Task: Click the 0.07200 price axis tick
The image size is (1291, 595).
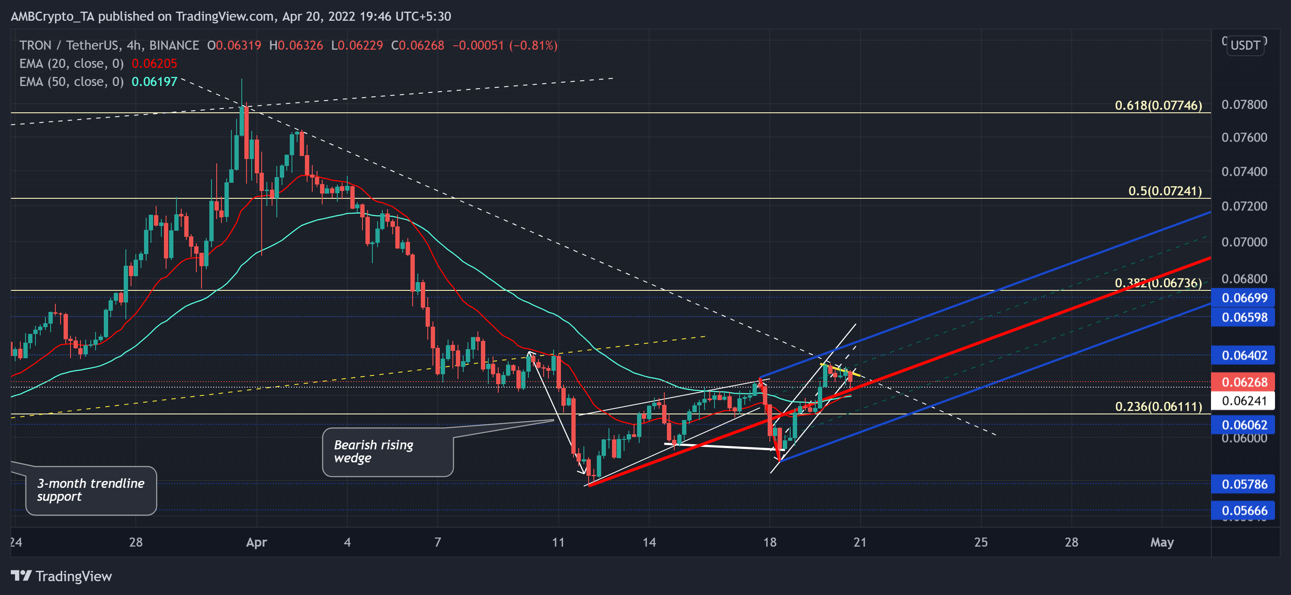Action: coord(1244,206)
